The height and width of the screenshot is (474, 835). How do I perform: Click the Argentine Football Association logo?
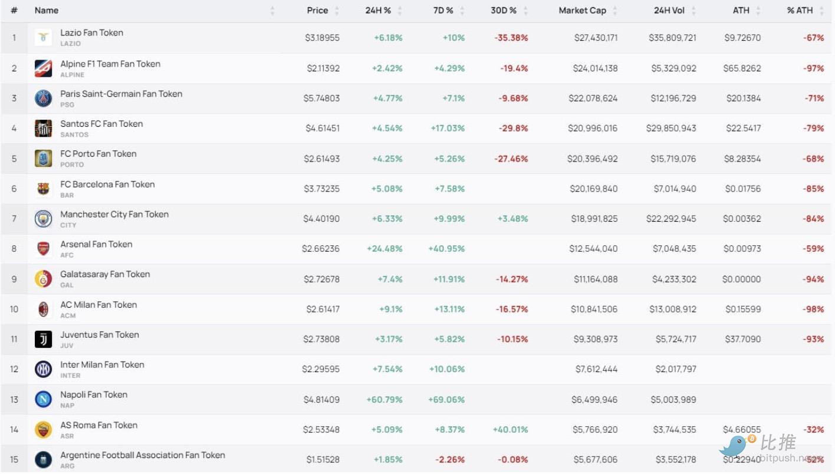[x=43, y=460]
